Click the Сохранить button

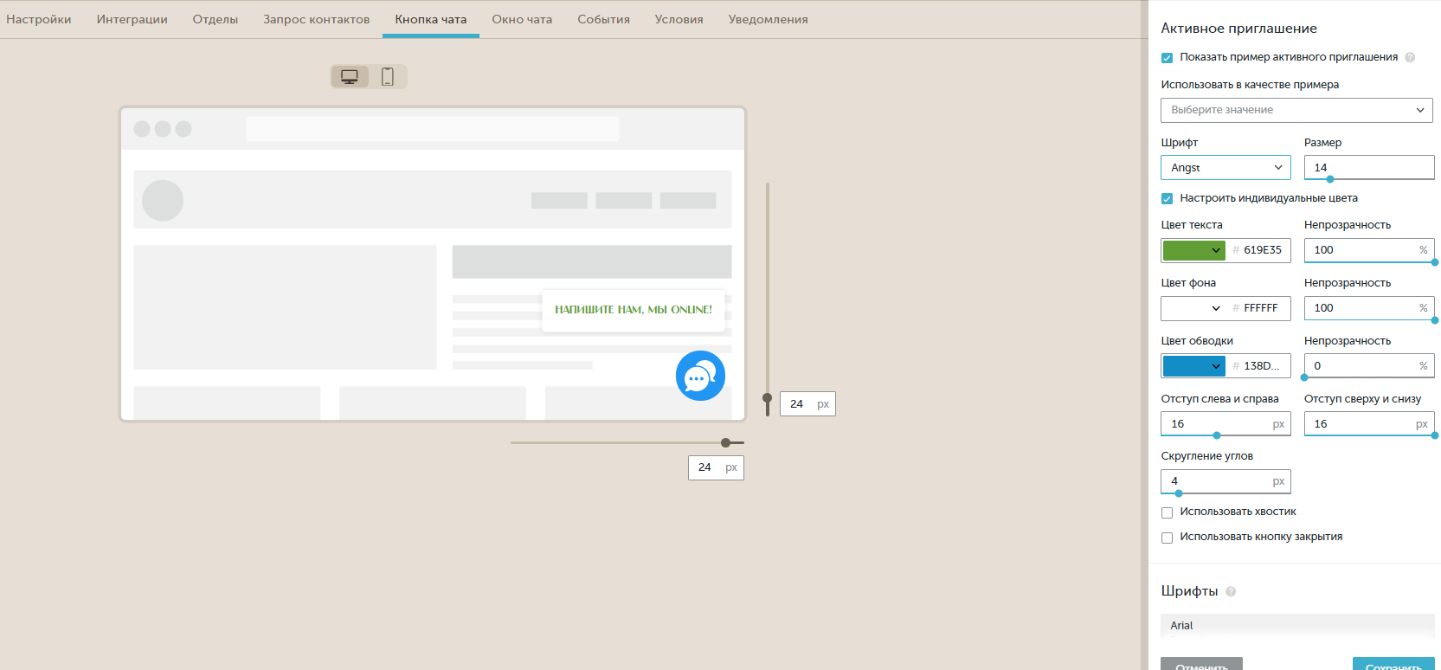tap(1393, 664)
